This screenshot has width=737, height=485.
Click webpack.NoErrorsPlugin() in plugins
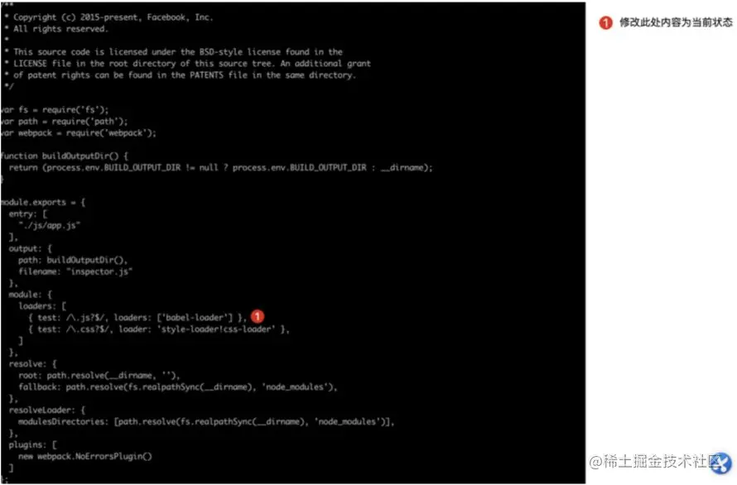(84, 456)
